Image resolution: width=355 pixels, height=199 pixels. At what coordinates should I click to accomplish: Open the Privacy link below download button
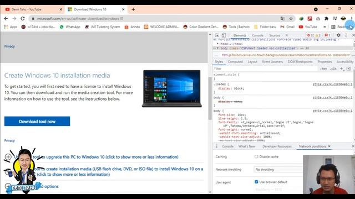tap(9, 140)
